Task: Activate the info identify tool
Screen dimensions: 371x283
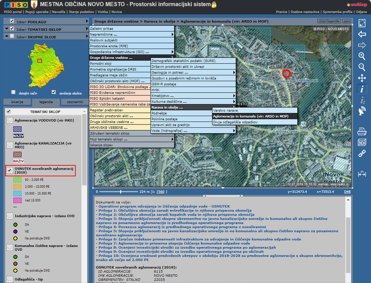Action: 362,89
